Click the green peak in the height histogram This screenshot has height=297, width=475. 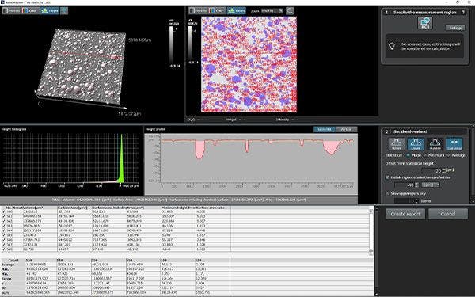(121, 160)
